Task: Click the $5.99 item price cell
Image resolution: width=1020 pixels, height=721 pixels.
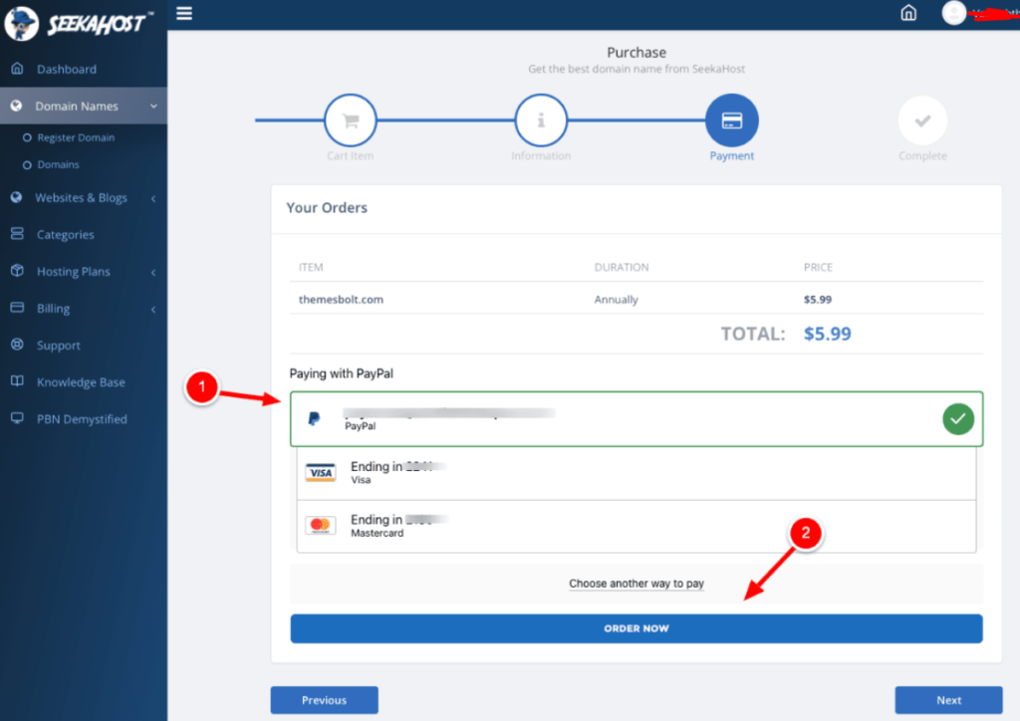Action: click(818, 299)
